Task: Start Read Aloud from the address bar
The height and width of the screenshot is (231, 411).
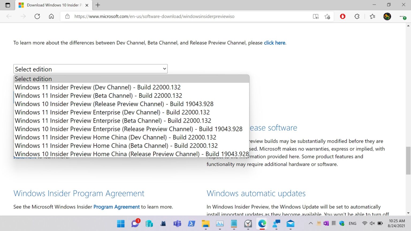Action: [316, 16]
